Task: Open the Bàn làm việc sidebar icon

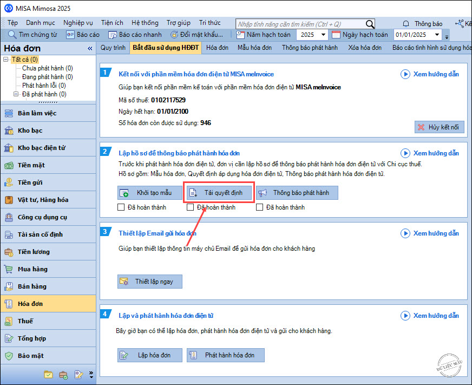Action: click(9, 113)
